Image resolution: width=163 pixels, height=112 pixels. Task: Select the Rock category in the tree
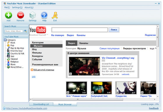[x=13, y=43]
